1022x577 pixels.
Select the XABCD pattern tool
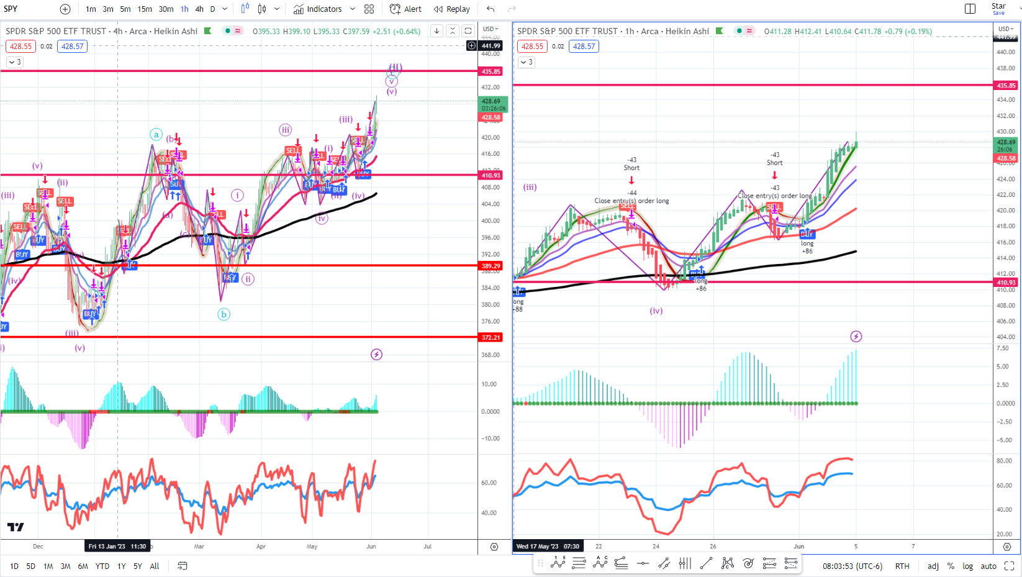pos(727,563)
